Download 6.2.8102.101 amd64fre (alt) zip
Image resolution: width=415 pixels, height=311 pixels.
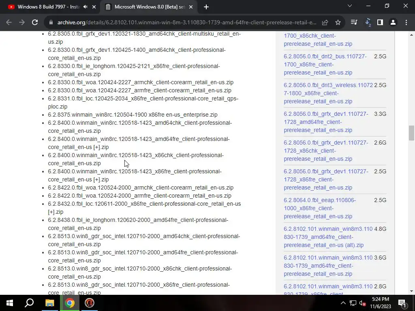(x=328, y=237)
